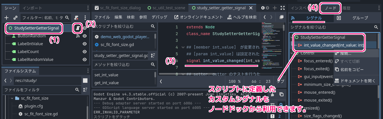Screen dimensions: 383x119
Task: Click ヘルプを検索 button
Action: pyautogui.click(x=242, y=17)
